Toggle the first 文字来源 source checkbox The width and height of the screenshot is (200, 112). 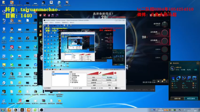tap(71, 77)
